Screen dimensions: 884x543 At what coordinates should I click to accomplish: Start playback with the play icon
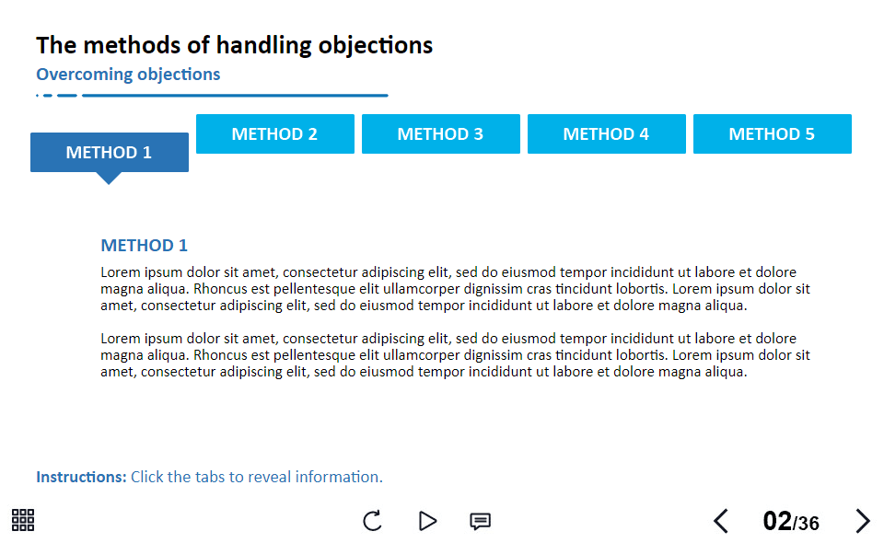tap(427, 521)
